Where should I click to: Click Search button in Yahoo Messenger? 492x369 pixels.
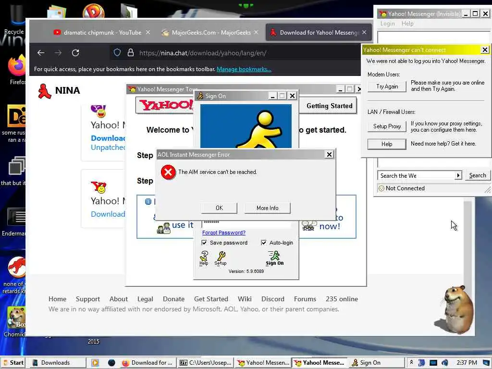click(x=477, y=175)
